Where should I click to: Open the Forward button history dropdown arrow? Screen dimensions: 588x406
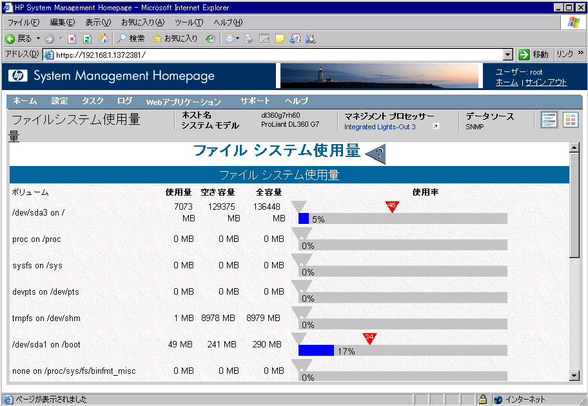(61, 39)
